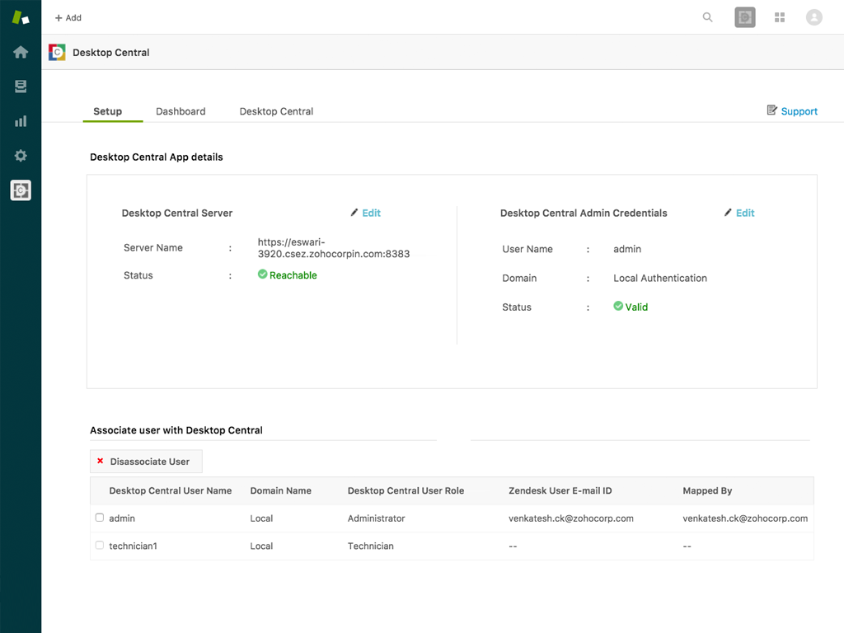844x633 pixels.
Task: Select the Desktop Central app sidebar icon
Action: coord(20,190)
